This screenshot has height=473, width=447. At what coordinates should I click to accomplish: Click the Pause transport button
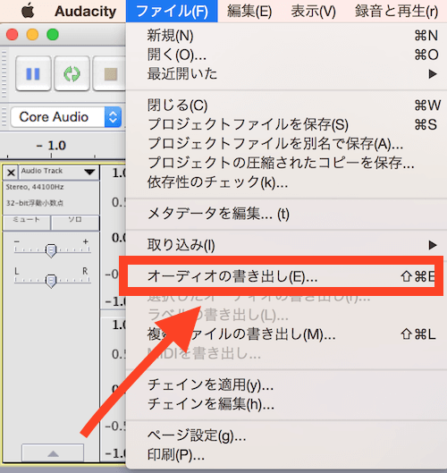(33, 73)
